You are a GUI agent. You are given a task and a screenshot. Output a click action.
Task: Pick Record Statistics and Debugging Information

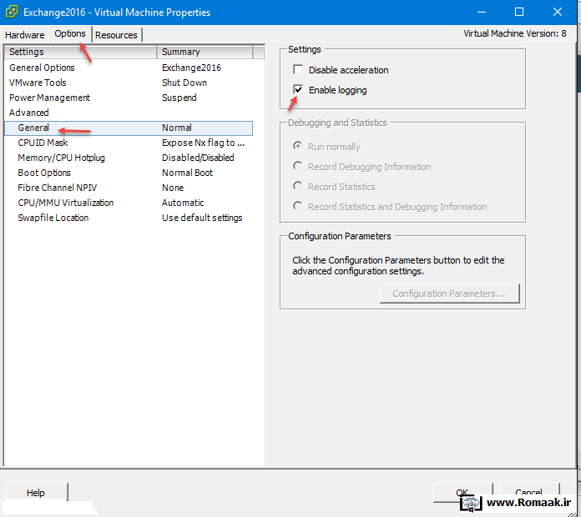297,206
